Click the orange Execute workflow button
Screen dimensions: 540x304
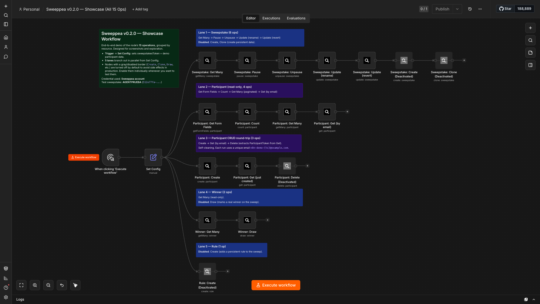tap(276, 285)
